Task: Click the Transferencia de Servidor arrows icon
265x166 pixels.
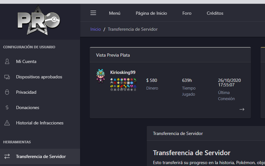Action: click(7, 156)
